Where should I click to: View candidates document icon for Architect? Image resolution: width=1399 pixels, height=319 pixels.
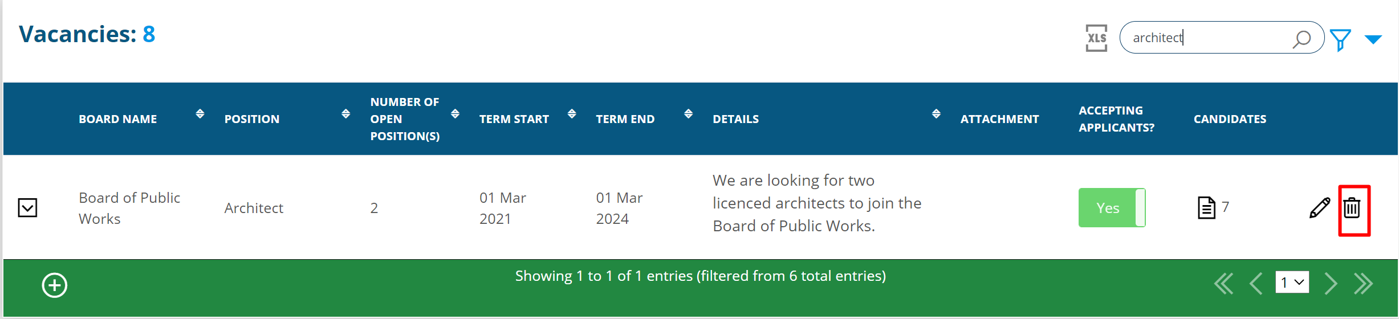pyautogui.click(x=1206, y=208)
